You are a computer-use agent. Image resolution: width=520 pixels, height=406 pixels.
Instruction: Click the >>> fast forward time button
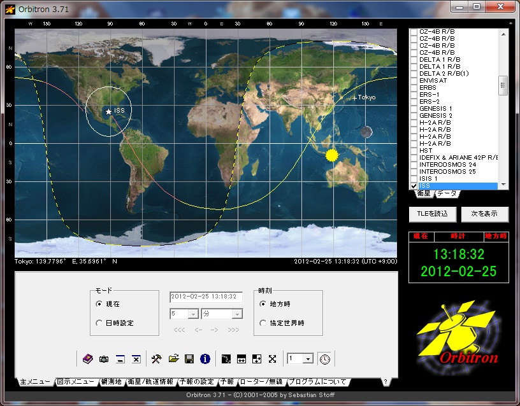pos(233,330)
